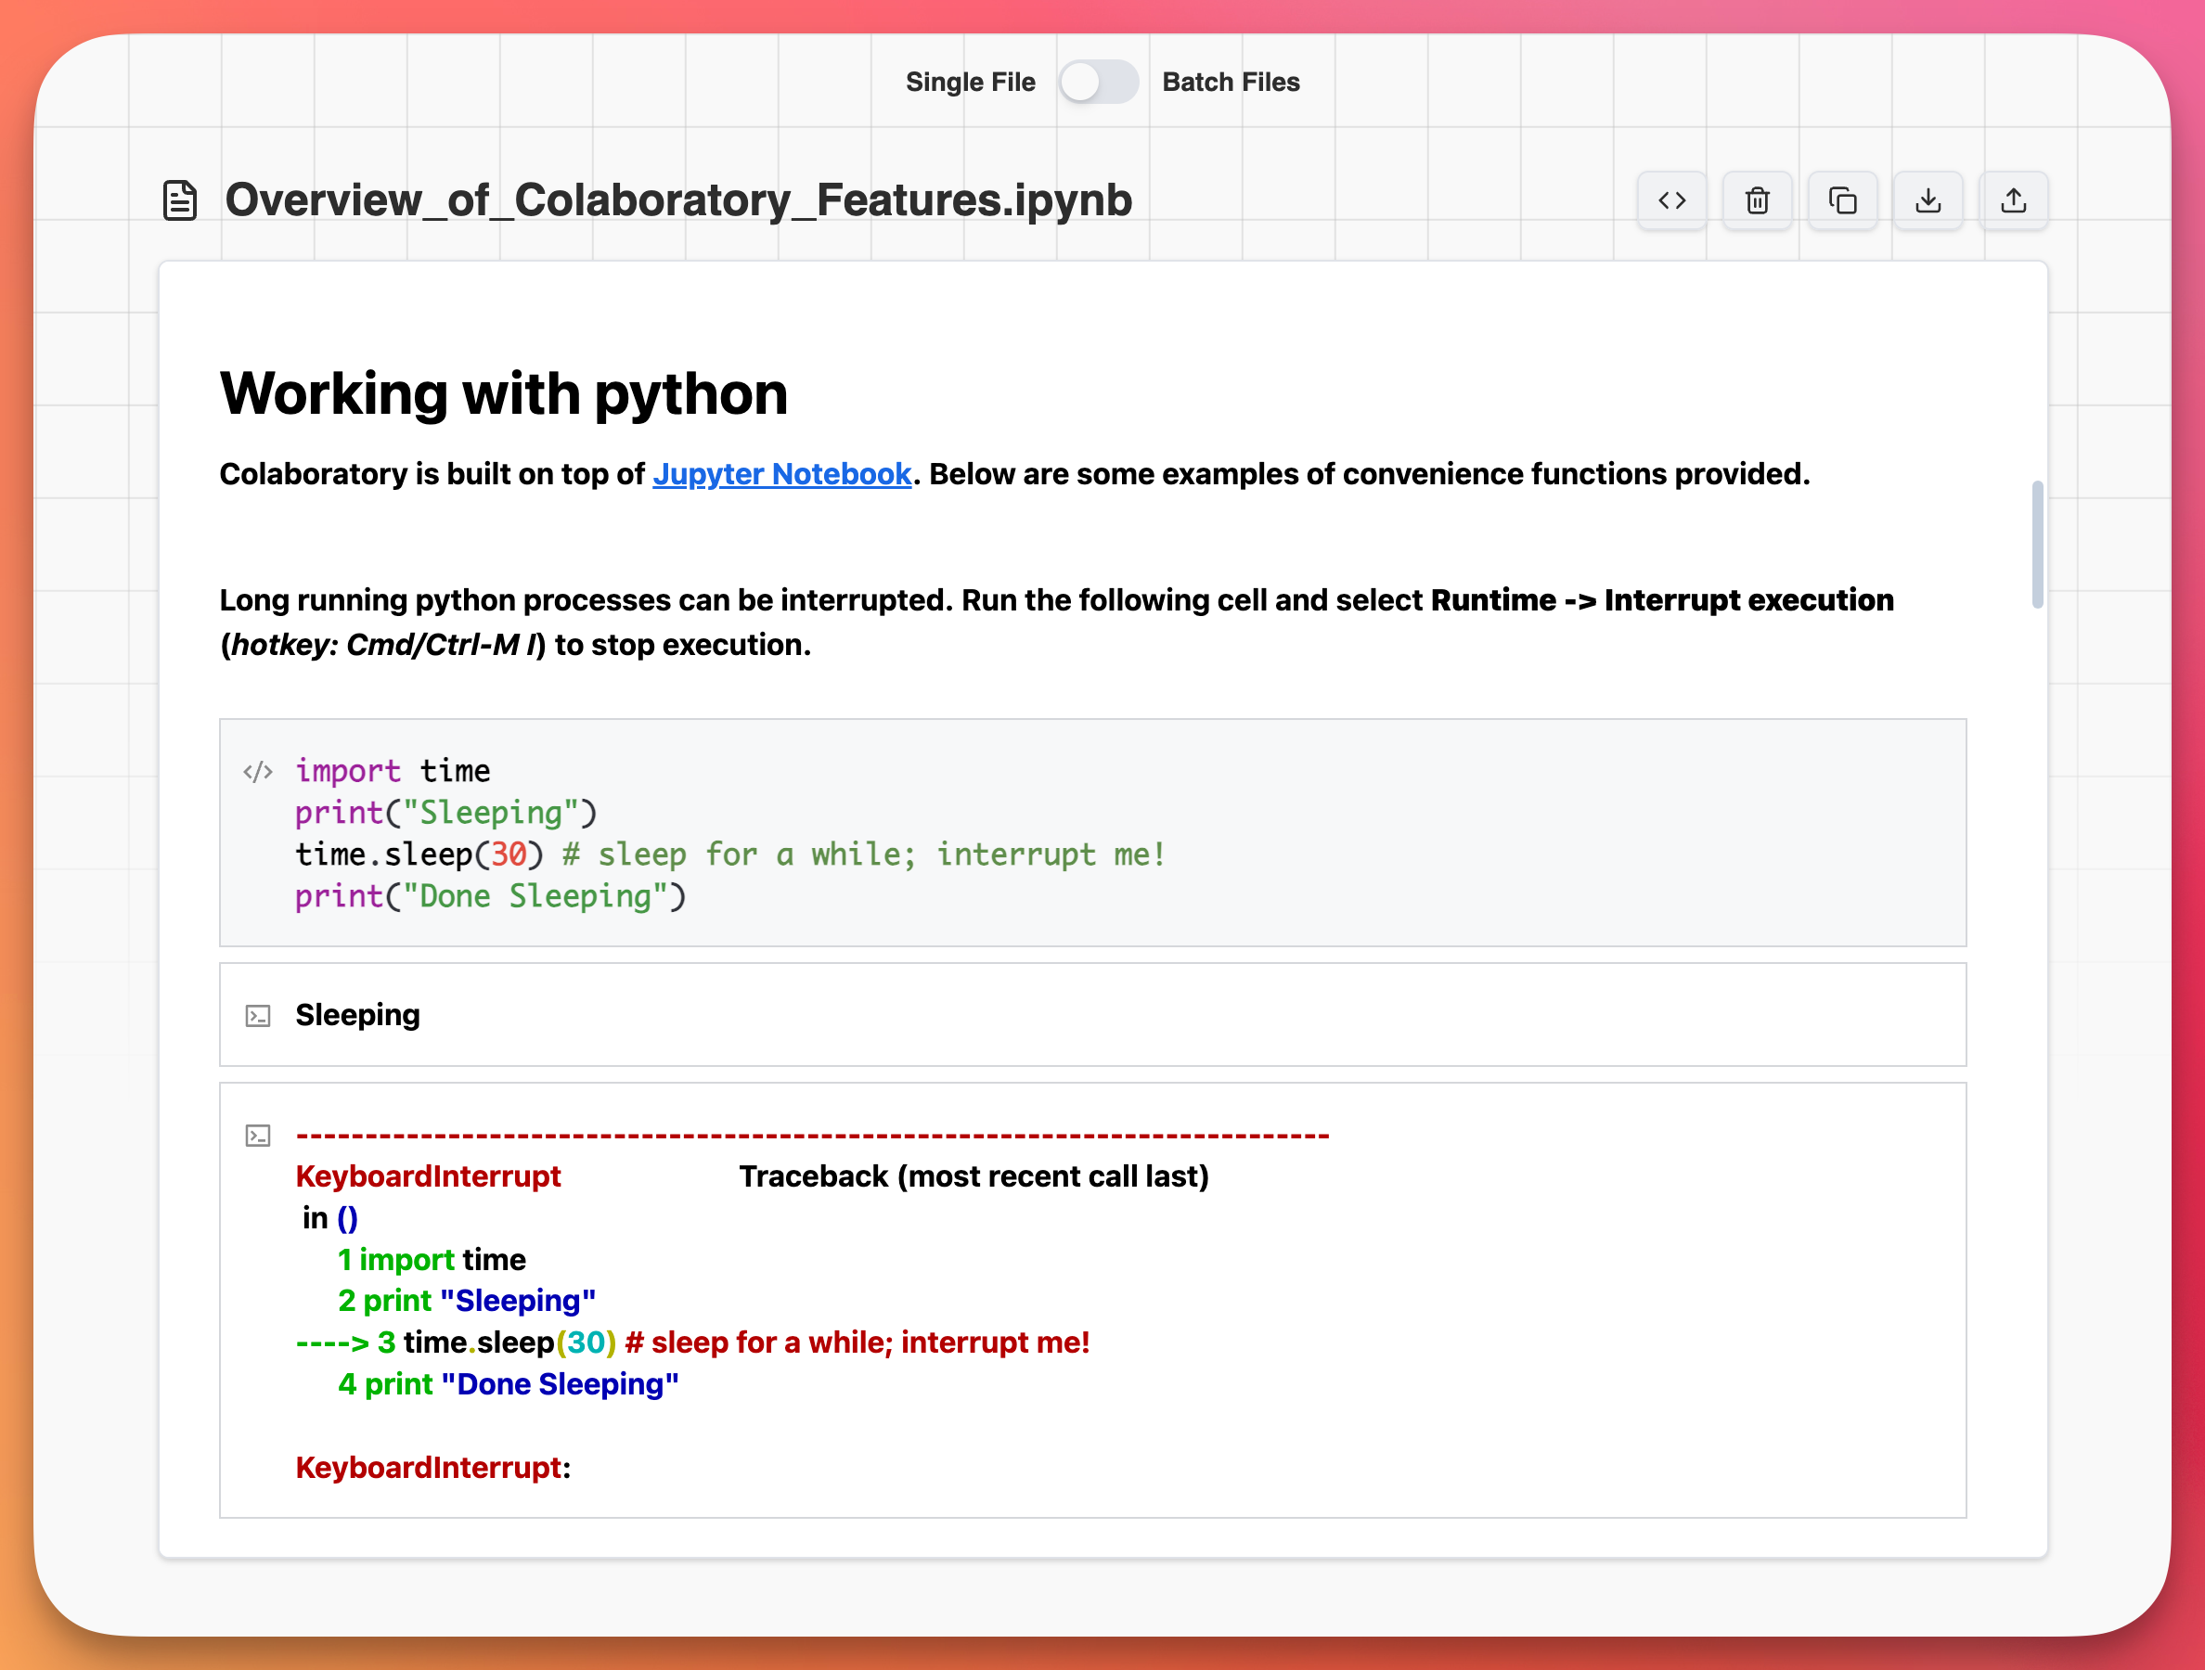
Task: Click the document icon beside the filename
Action: coord(179,200)
